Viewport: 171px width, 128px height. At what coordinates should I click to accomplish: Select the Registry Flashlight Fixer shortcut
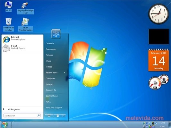[26, 8]
